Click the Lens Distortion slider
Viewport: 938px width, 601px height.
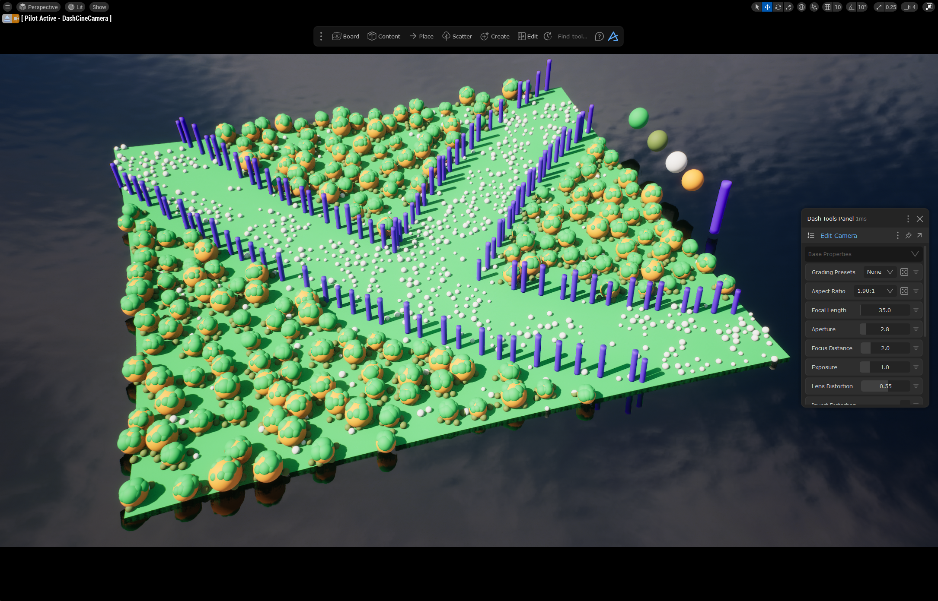(x=885, y=386)
